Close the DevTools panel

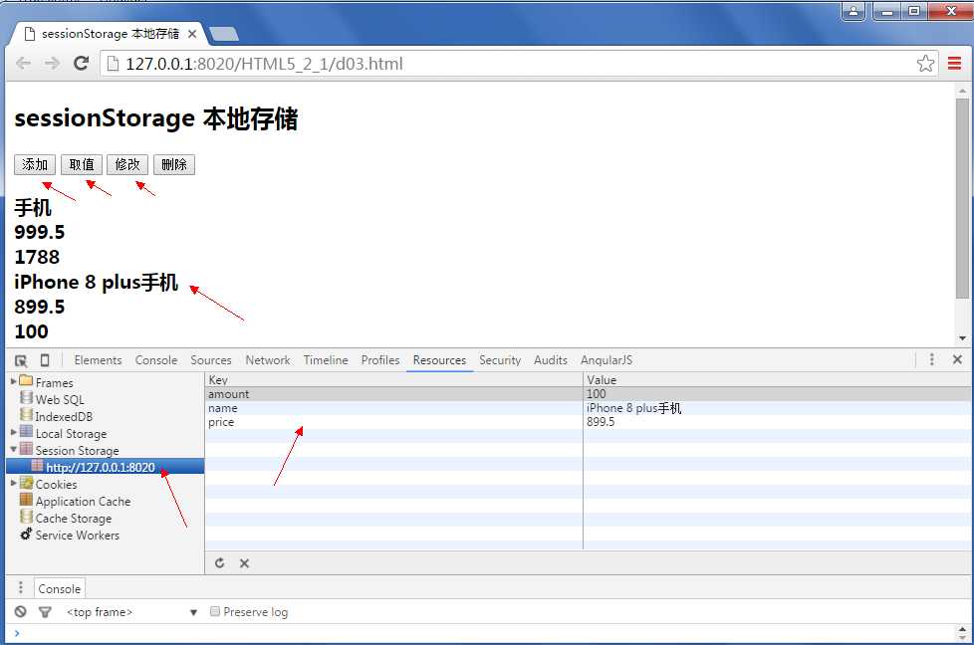click(957, 359)
